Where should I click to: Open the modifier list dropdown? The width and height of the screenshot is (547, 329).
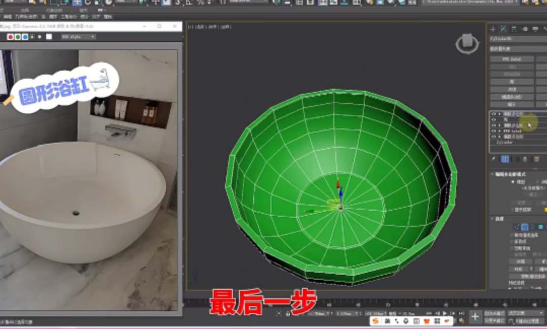tap(518, 49)
